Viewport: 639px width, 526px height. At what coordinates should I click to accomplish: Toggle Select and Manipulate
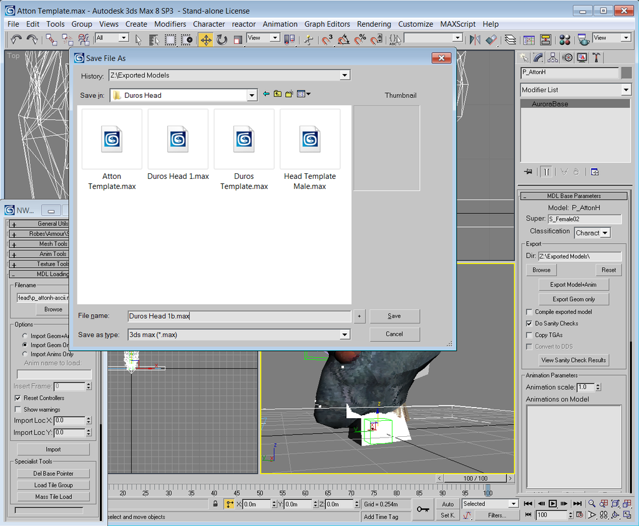coord(309,39)
